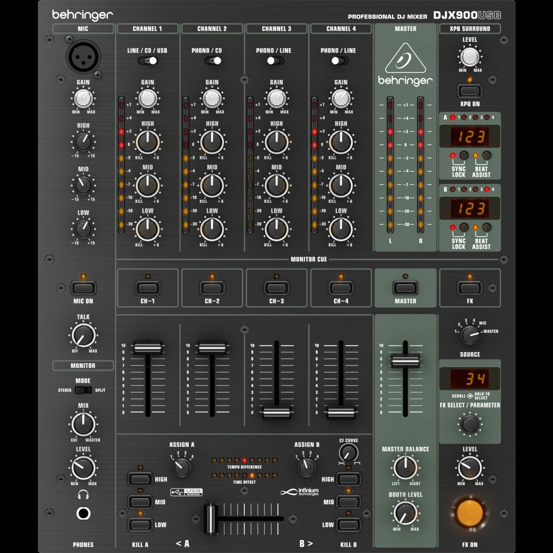The image size is (553, 553).
Task: Toggle the monitor MODE stereo/split switch
Action: point(83,390)
